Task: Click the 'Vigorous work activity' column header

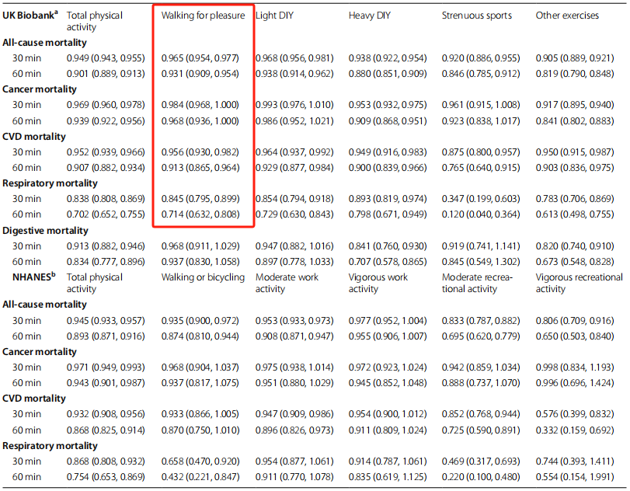Action: [378, 283]
